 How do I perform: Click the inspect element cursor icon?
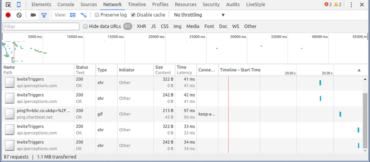8,5
